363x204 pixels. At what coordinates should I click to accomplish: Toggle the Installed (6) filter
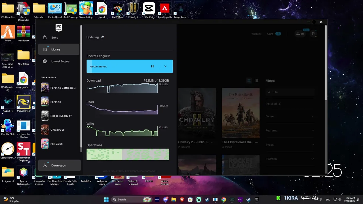(273, 104)
